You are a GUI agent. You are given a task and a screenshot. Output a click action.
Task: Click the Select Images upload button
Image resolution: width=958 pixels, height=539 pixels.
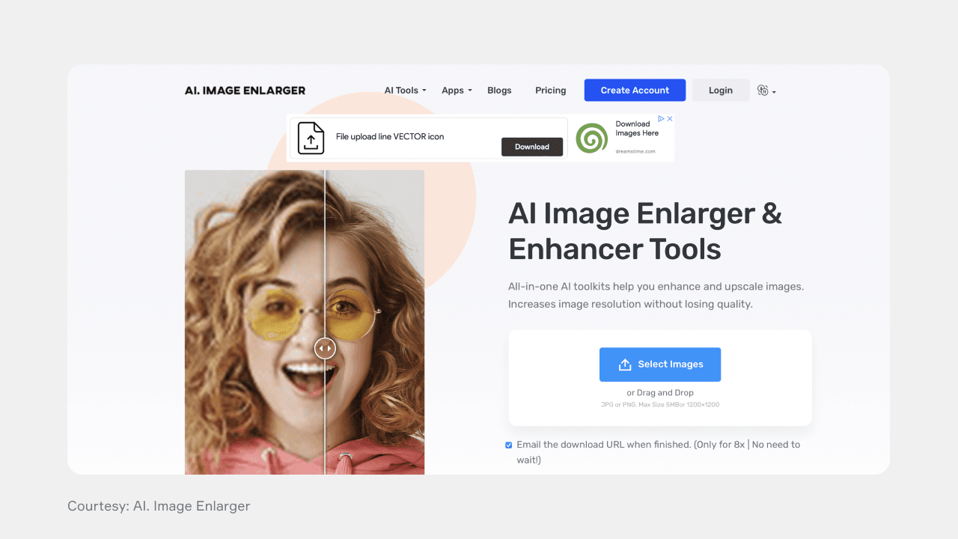tap(660, 365)
